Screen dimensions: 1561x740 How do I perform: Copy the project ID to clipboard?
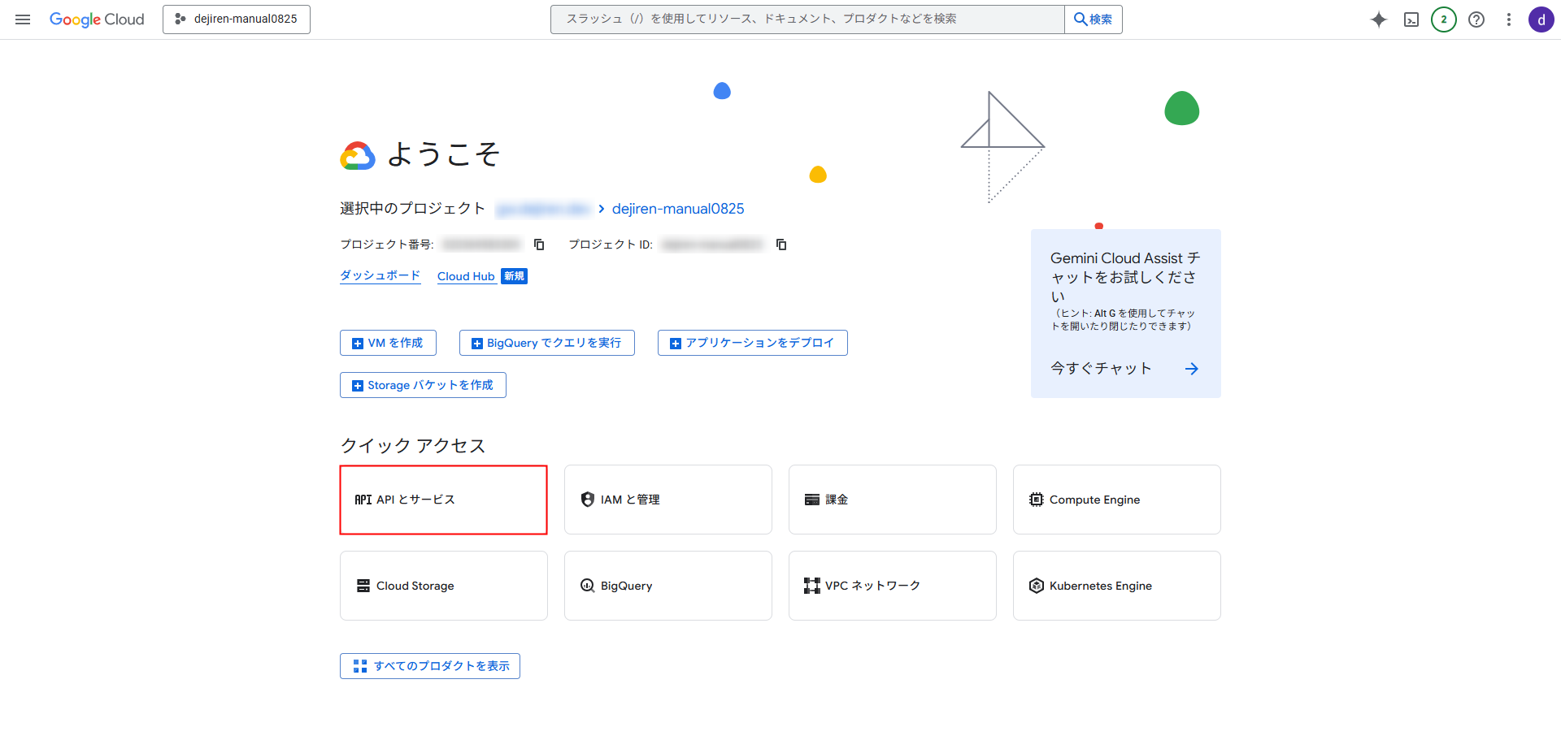pyautogui.click(x=781, y=245)
